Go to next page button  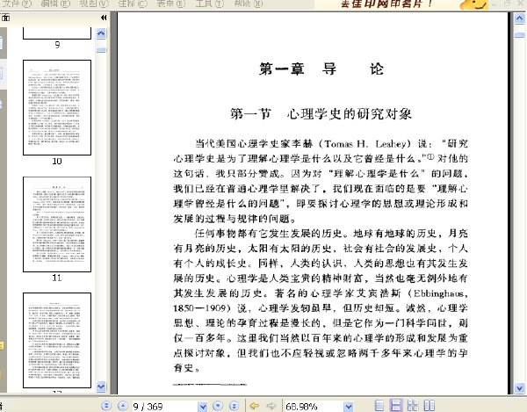pyautogui.click(x=218, y=406)
